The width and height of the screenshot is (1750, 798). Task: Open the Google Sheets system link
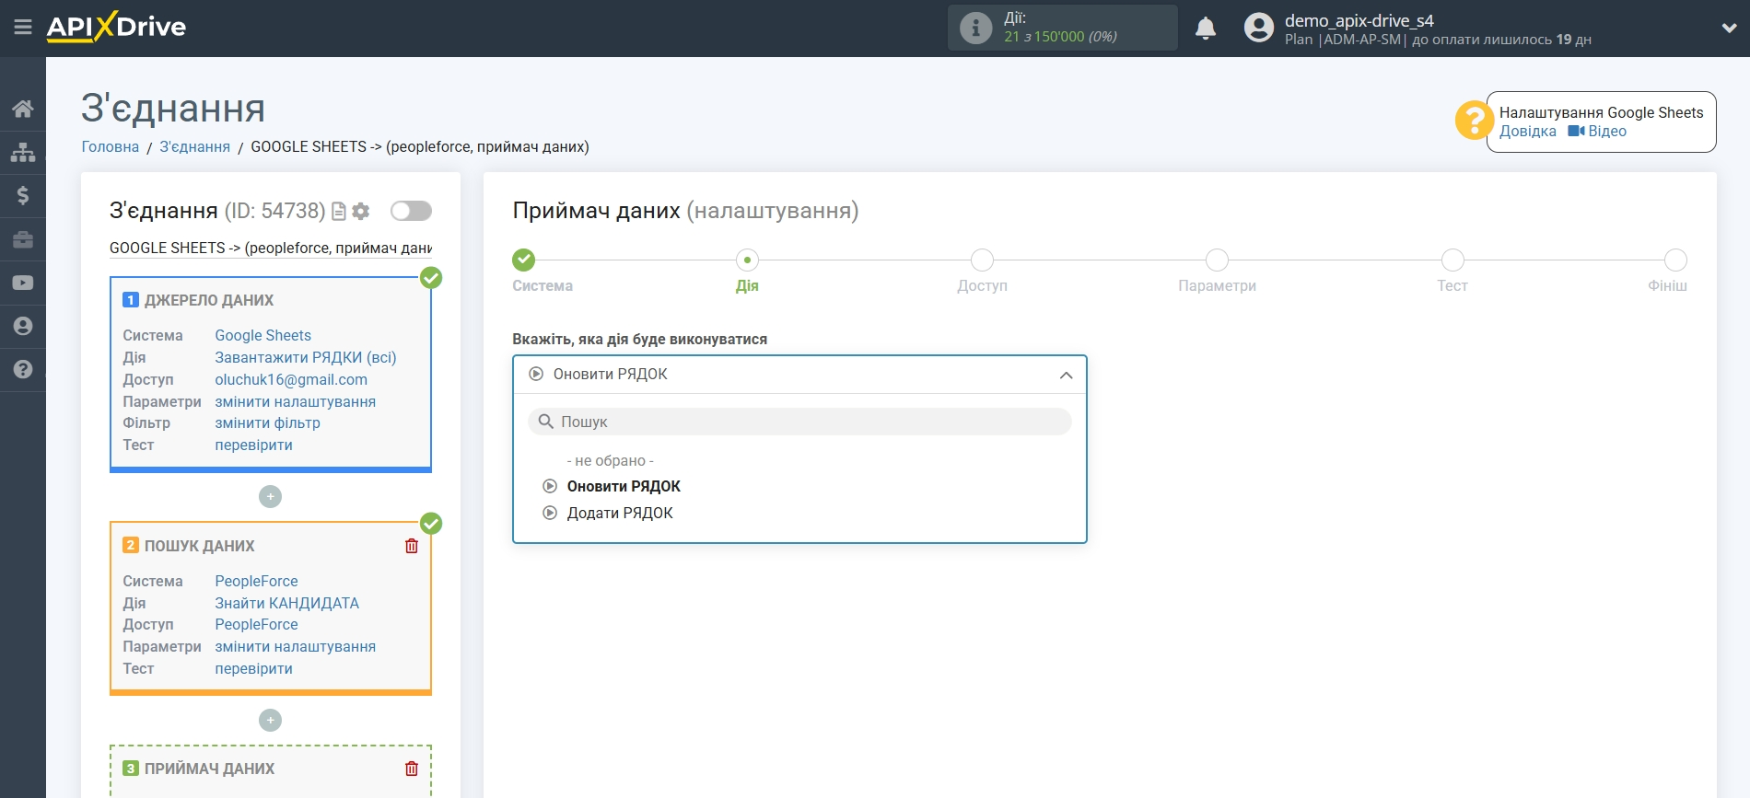coord(263,335)
